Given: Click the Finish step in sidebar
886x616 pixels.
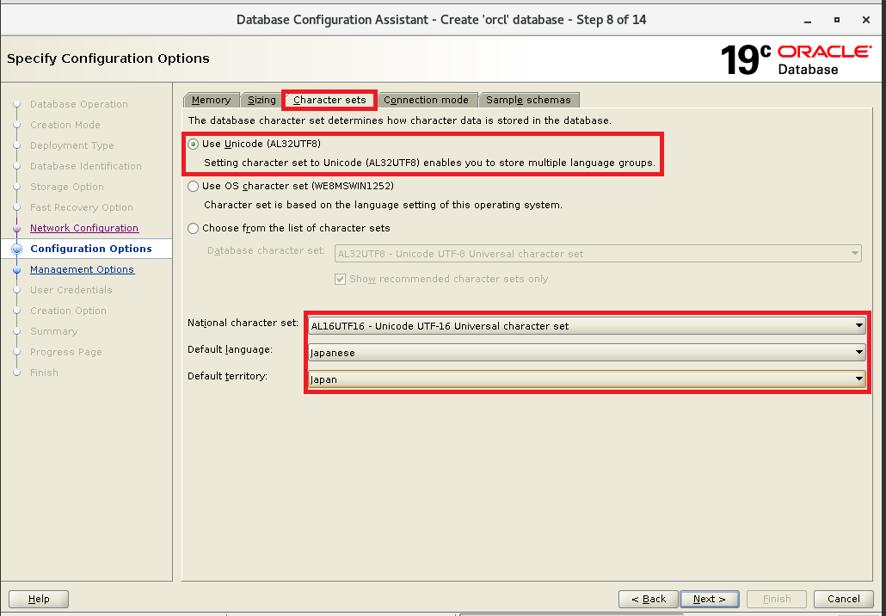Looking at the screenshot, I should coord(44,373).
